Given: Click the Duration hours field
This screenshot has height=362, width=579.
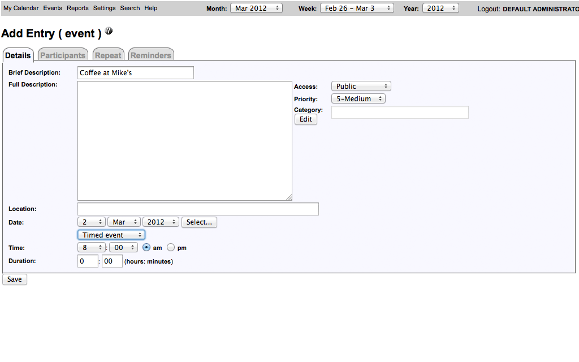Looking at the screenshot, I should point(88,261).
